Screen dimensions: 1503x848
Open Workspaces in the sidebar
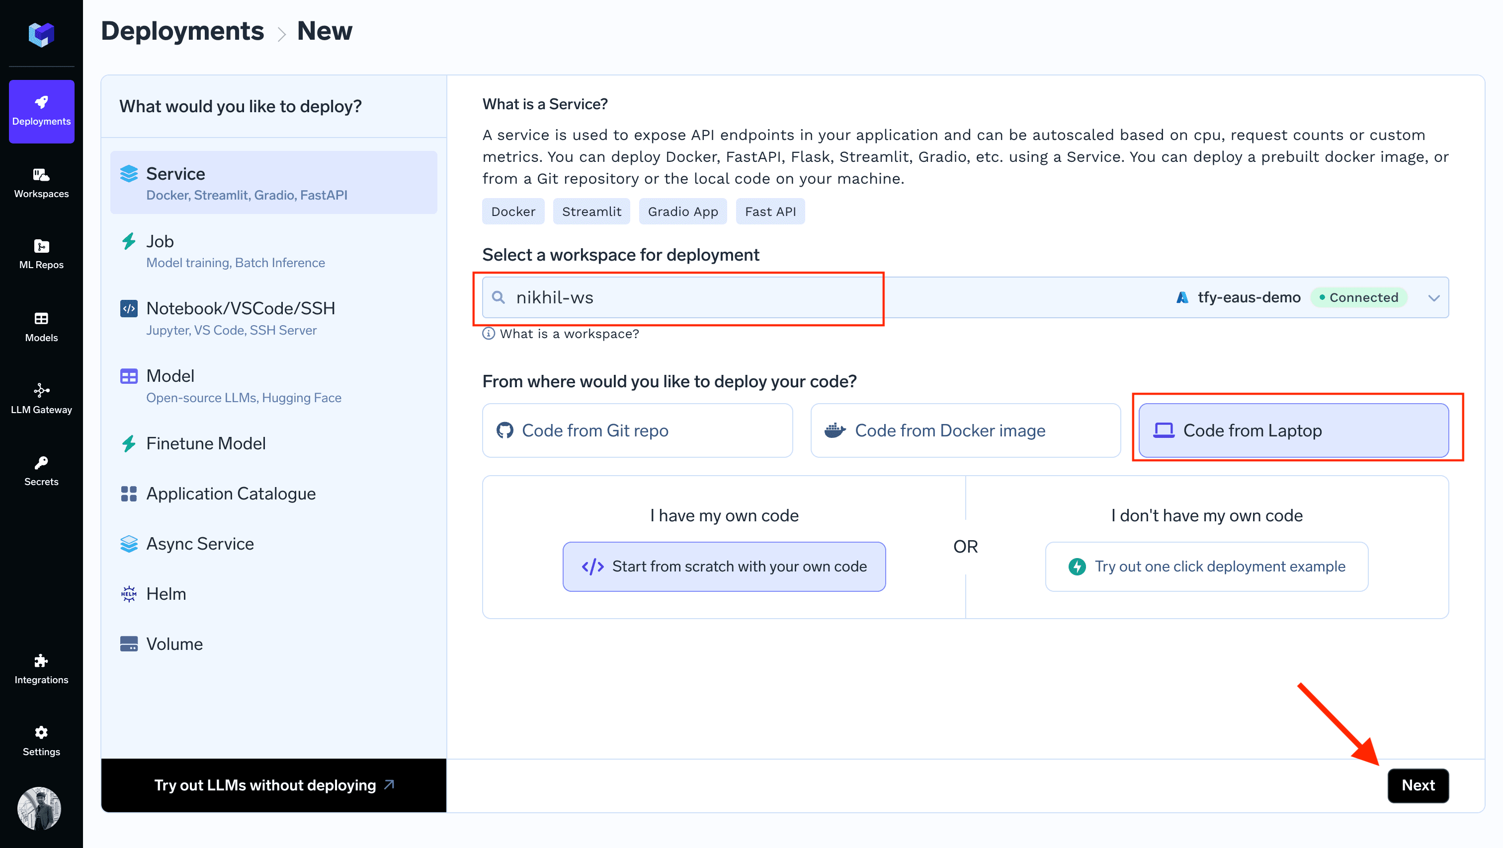pos(41,183)
